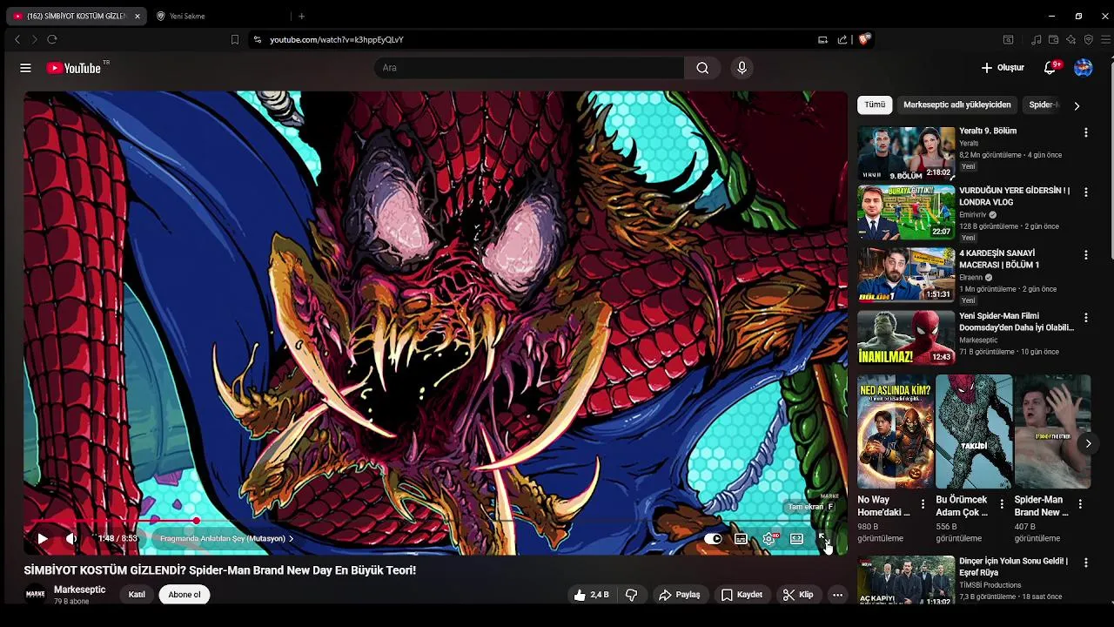This screenshot has height=627, width=1114.
Task: Open the notifications bell
Action: 1050,68
